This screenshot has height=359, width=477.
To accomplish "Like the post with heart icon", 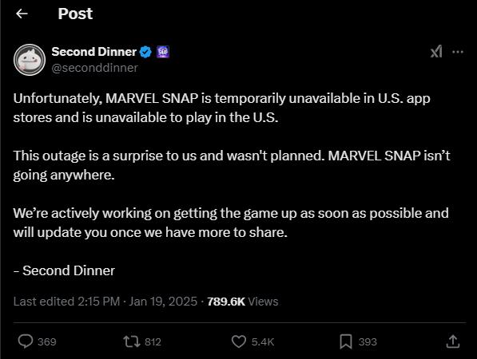I will click(x=239, y=341).
